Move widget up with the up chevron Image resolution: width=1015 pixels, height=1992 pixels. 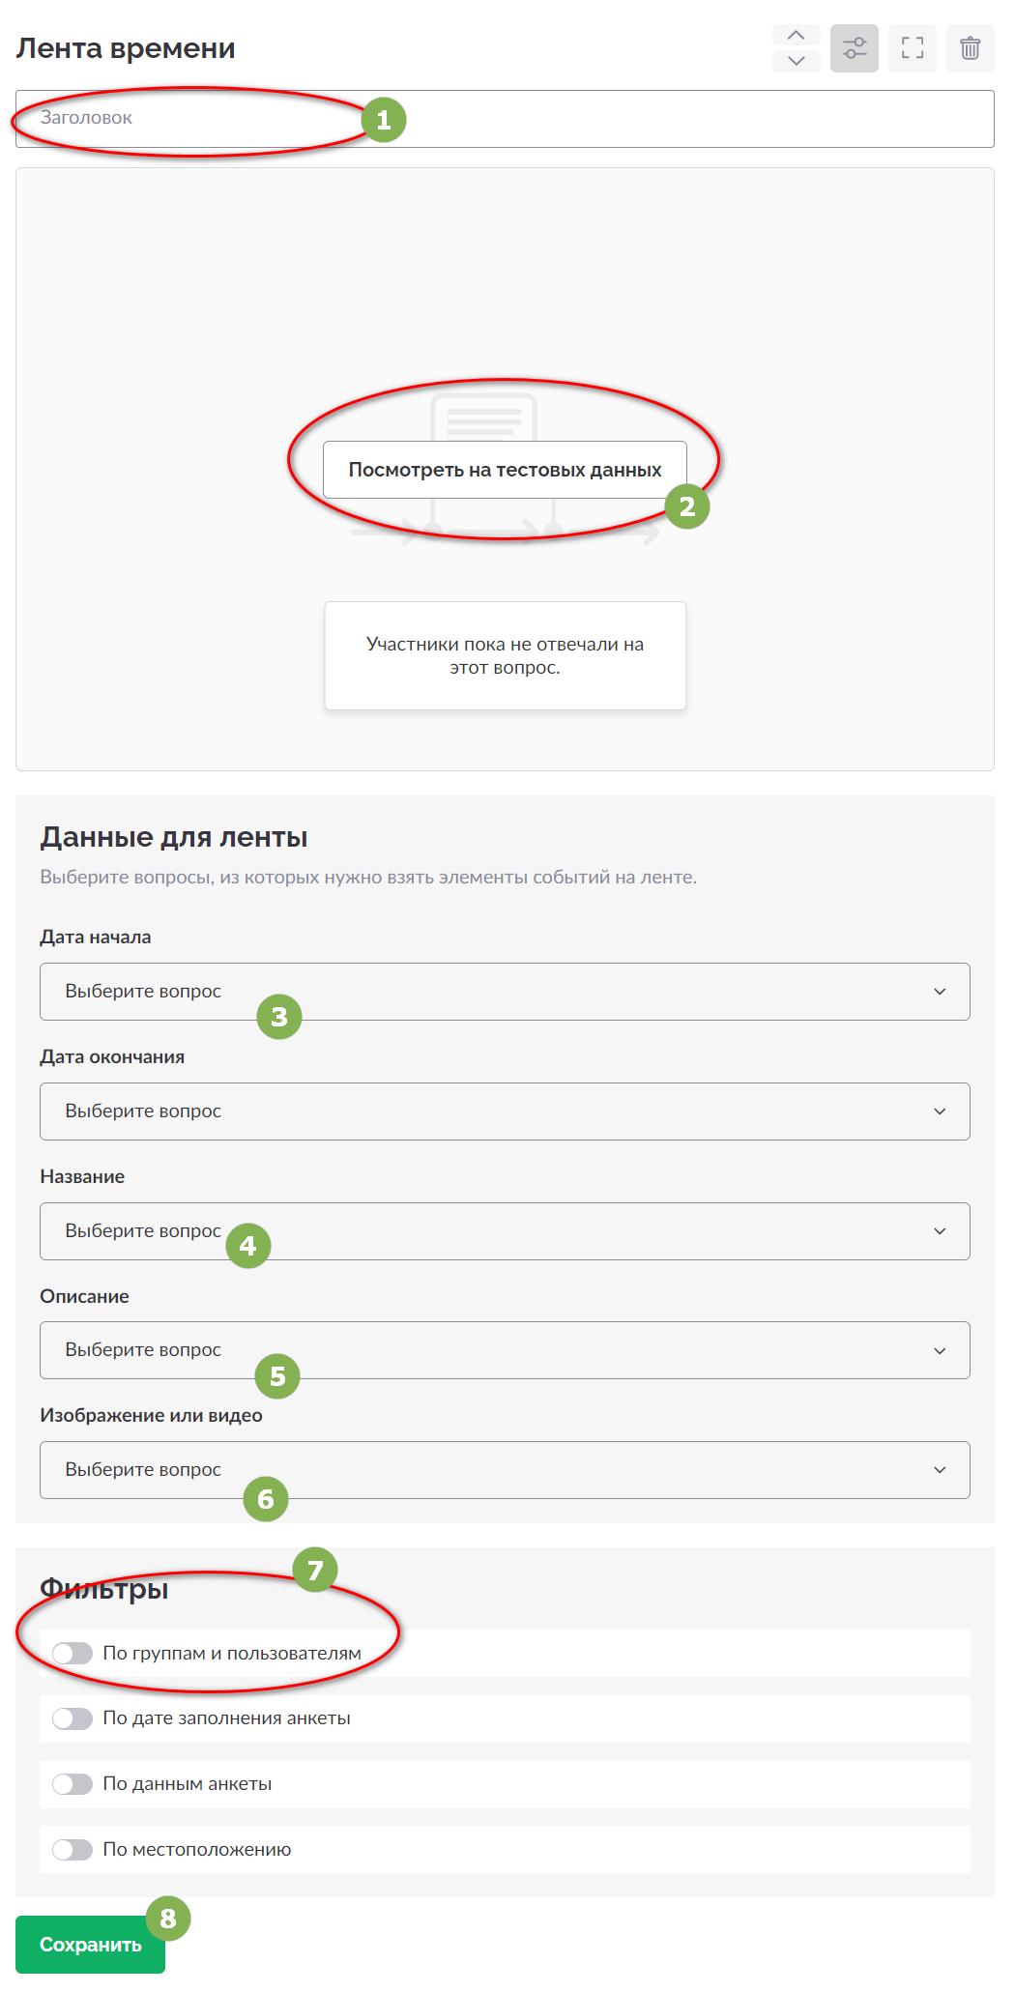pos(796,35)
